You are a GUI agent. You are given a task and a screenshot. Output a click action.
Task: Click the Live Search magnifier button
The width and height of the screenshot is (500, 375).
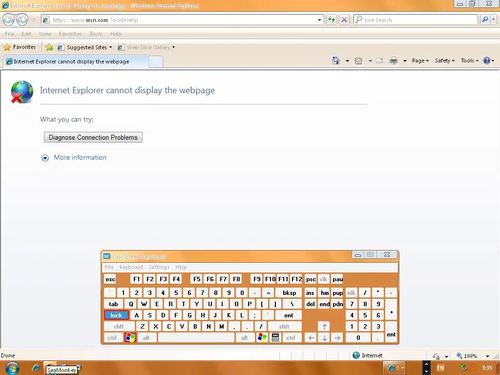coord(485,20)
